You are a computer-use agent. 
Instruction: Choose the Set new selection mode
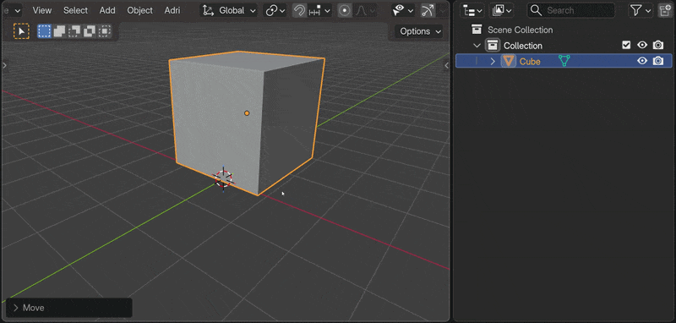[44, 31]
